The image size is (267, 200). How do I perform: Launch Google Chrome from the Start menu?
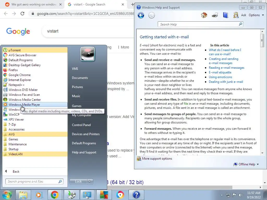[35, 75]
